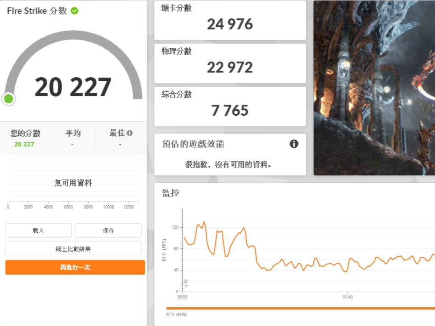Click the 平均 column label
Screen dimensions: 435x326
pos(73,133)
